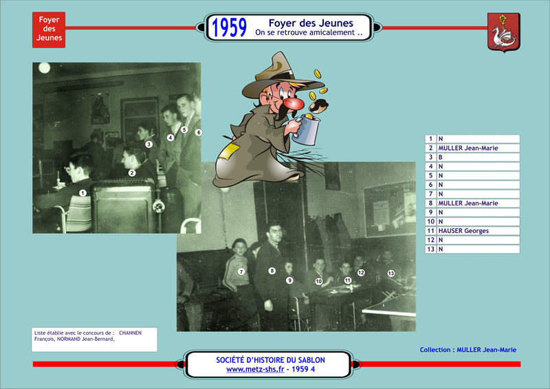Viewport: 550px width, 389px height.
Task: Open the upper-left photo with radio cabinet
Action: point(117,148)
